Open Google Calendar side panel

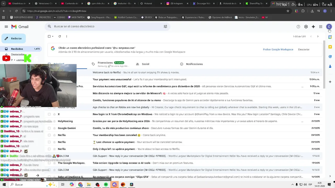pos(330,37)
